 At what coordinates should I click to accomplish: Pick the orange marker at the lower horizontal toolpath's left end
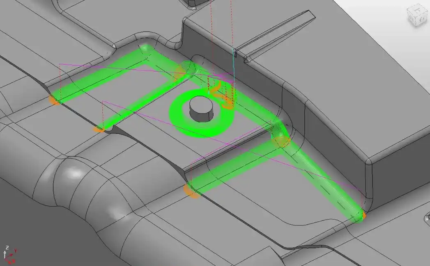point(191,191)
